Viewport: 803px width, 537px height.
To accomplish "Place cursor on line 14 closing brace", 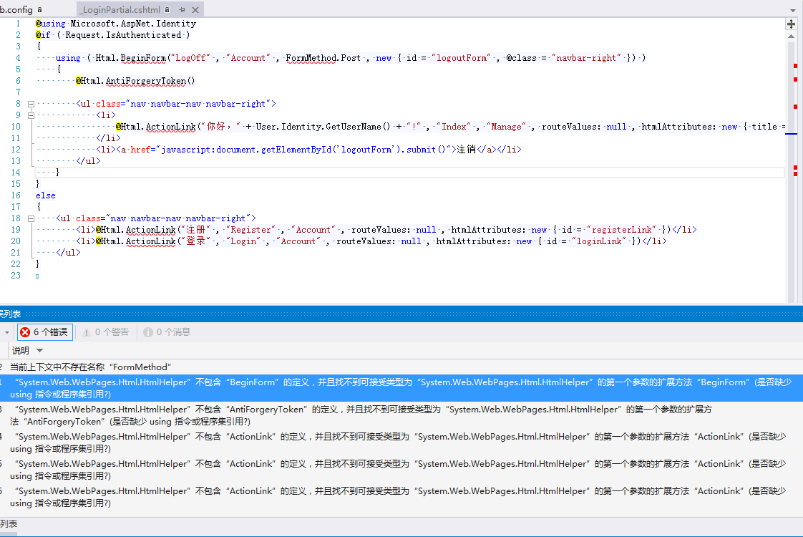I will click(57, 172).
